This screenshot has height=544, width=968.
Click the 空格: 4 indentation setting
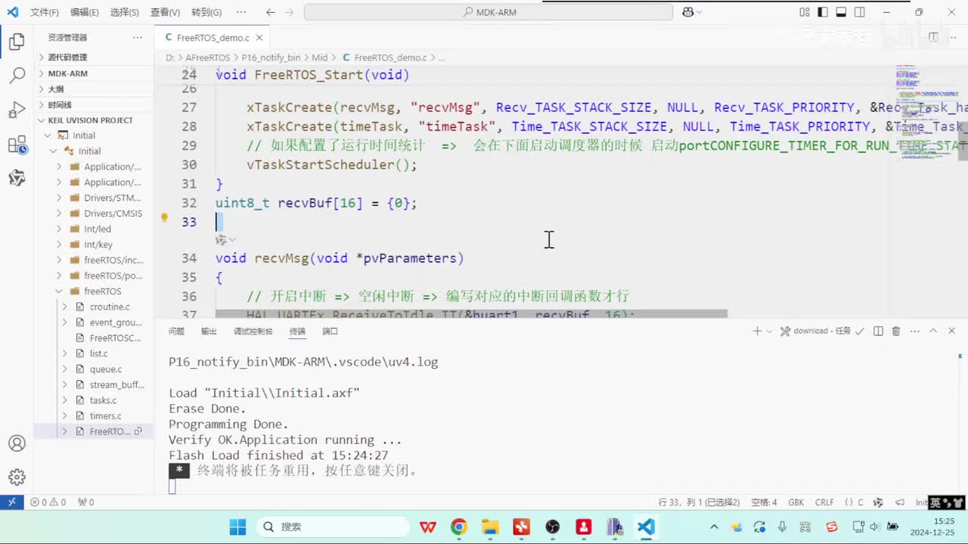pyautogui.click(x=764, y=502)
